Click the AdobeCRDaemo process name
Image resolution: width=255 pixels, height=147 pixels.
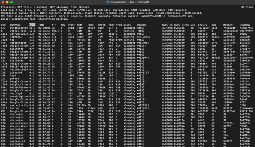pyautogui.click(x=19, y=87)
